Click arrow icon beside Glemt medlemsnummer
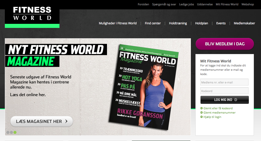This screenshot has height=141, width=261. point(202,113)
